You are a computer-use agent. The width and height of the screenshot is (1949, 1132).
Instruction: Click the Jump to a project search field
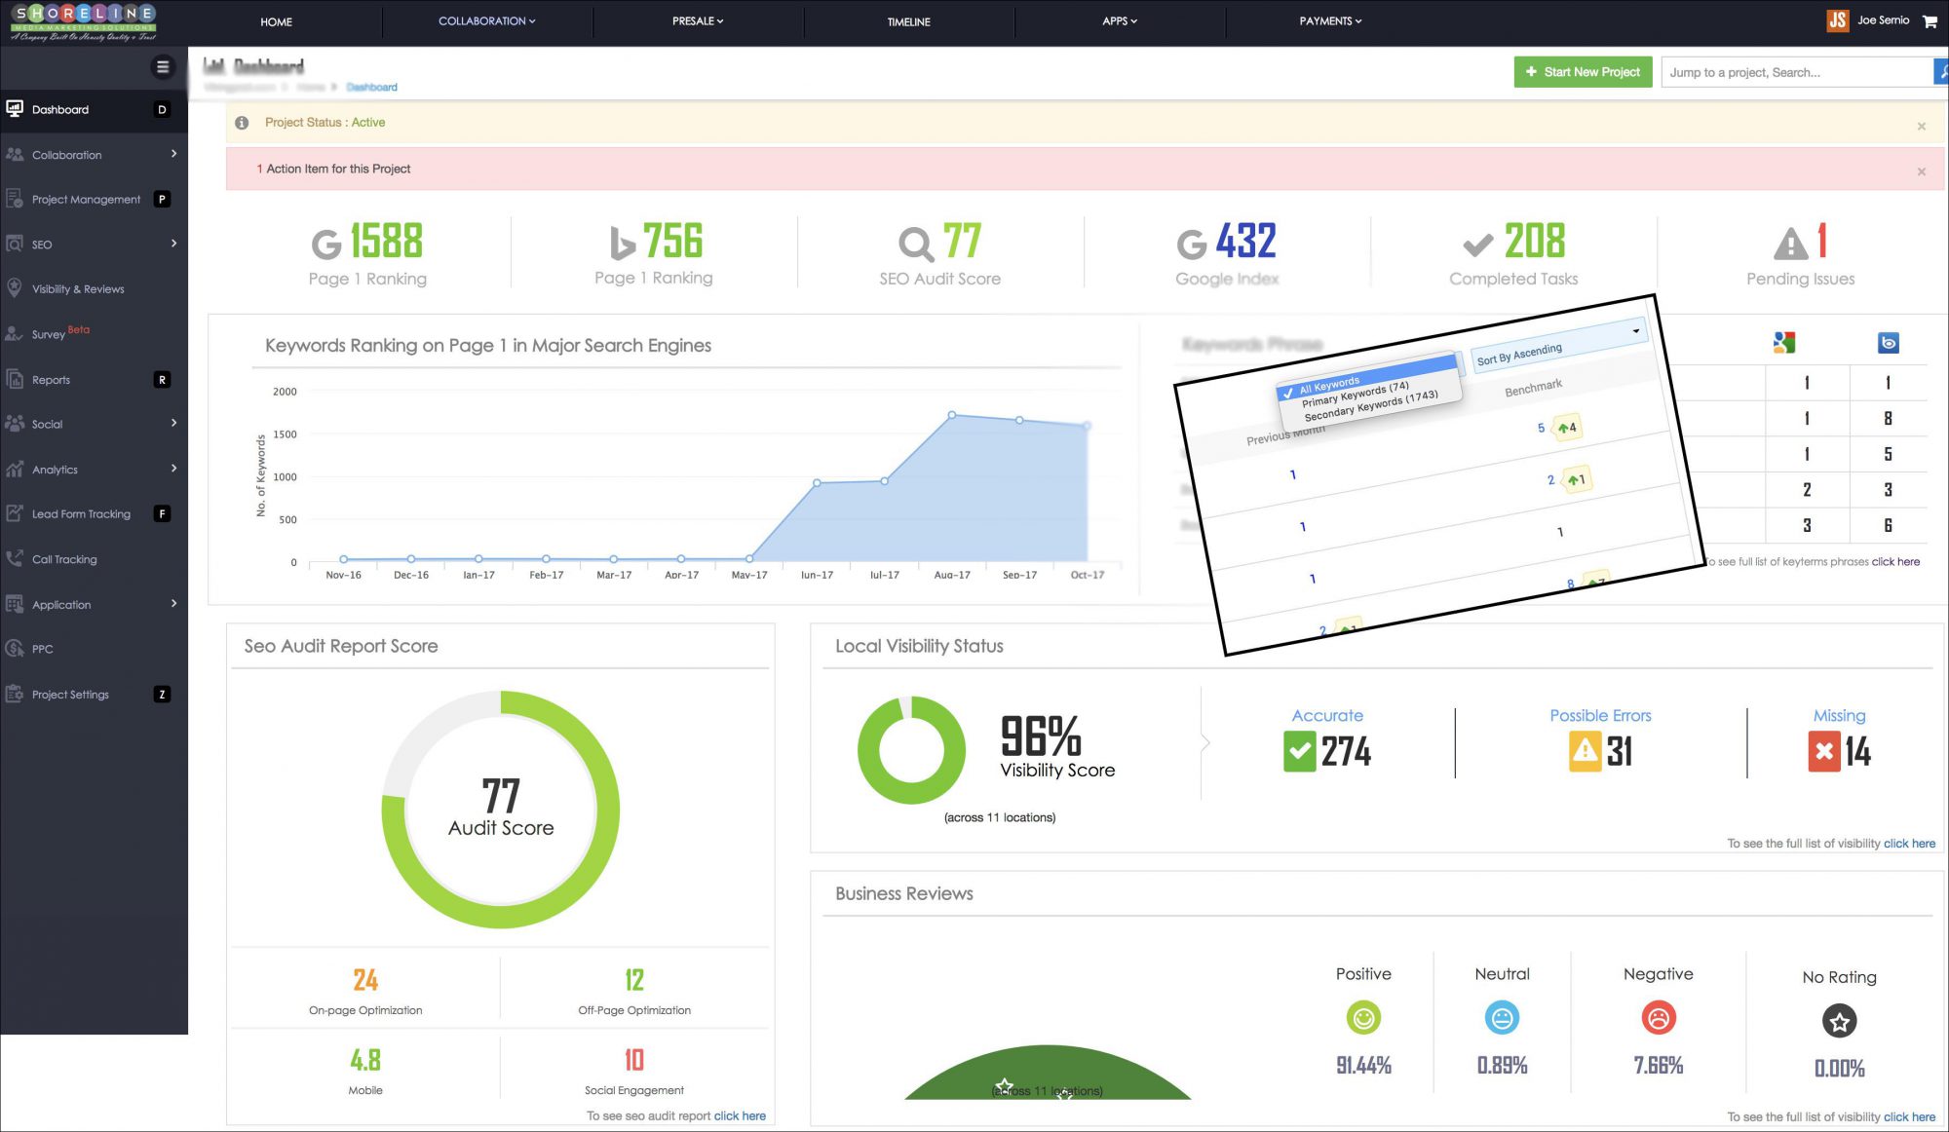[x=1797, y=72]
